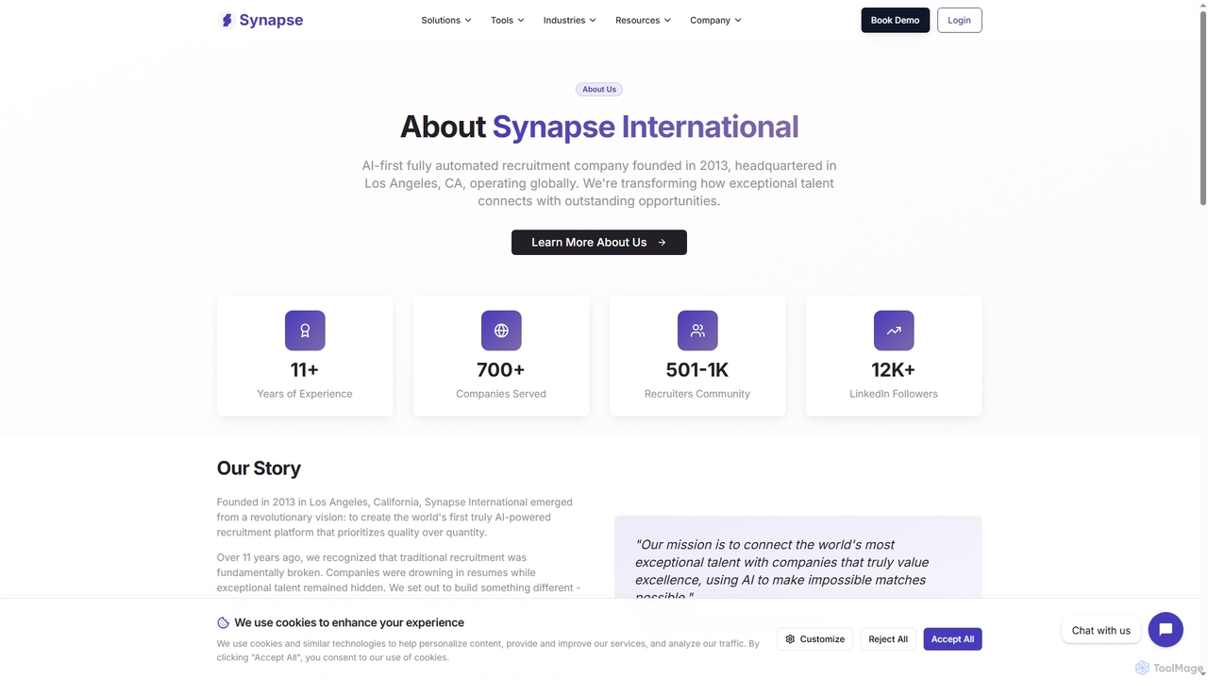This screenshot has height=680, width=1208.
Task: Expand the Industries dropdown menu
Action: pos(569,20)
